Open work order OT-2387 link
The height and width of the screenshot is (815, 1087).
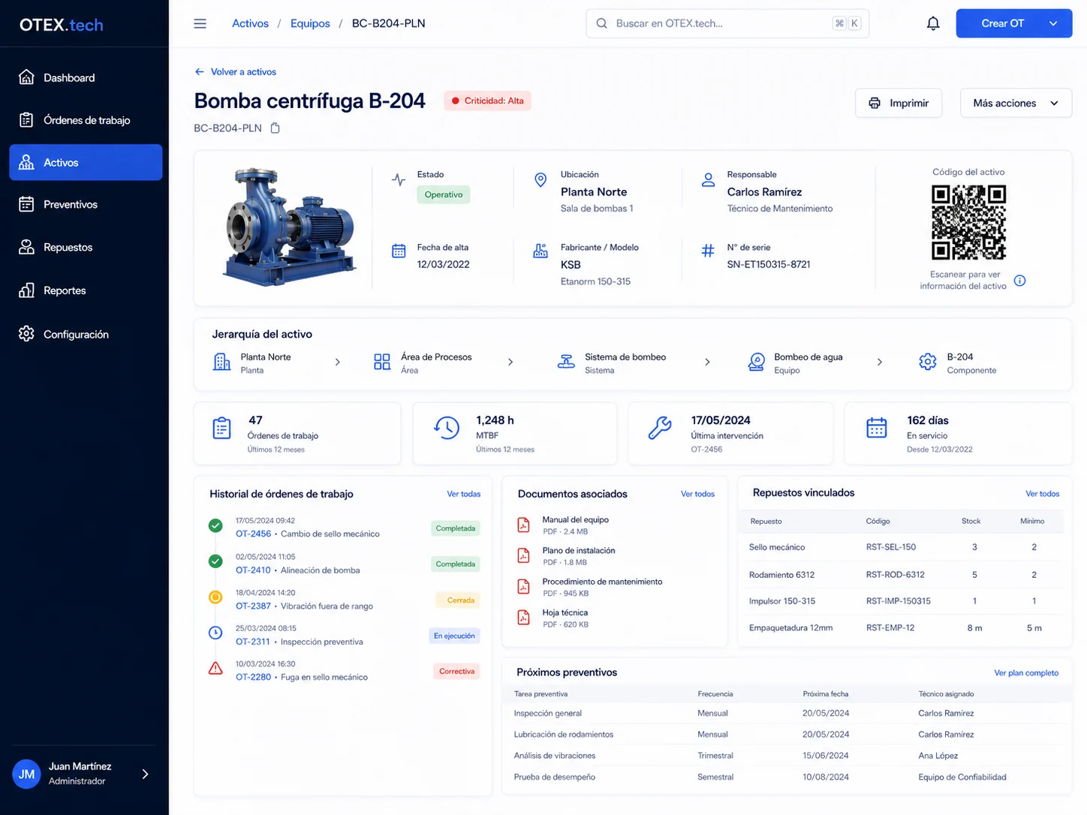pos(253,606)
